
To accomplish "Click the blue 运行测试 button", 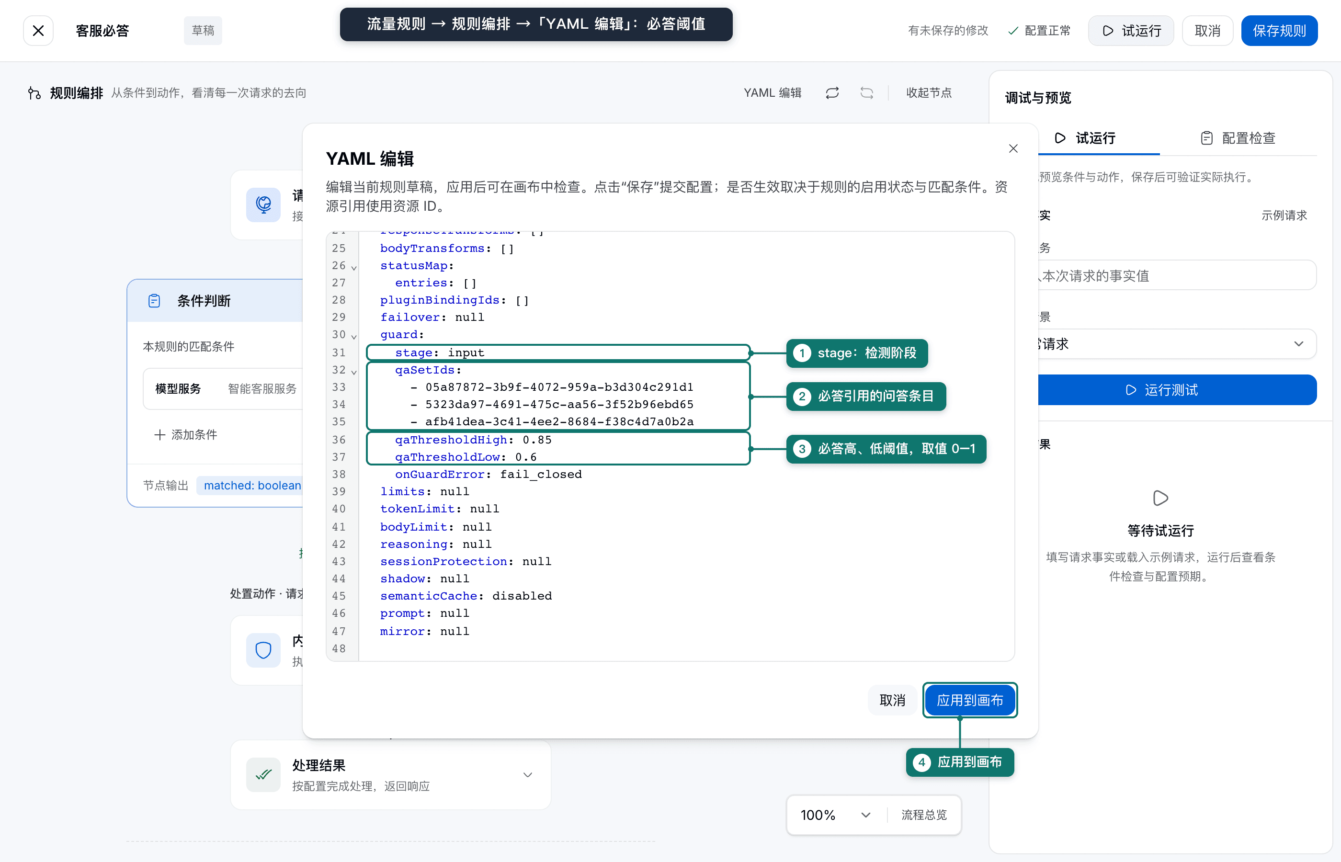I will coord(1176,390).
